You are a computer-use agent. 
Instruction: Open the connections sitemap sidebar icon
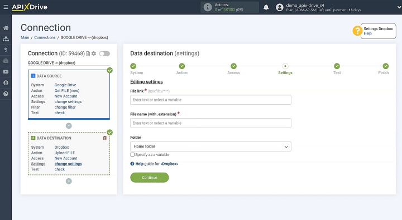pos(6,39)
